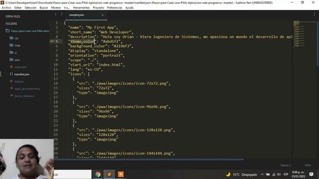This screenshot has width=319, height=179.
Task: Click the "#2196f3" background color value
Action: coord(122,46)
